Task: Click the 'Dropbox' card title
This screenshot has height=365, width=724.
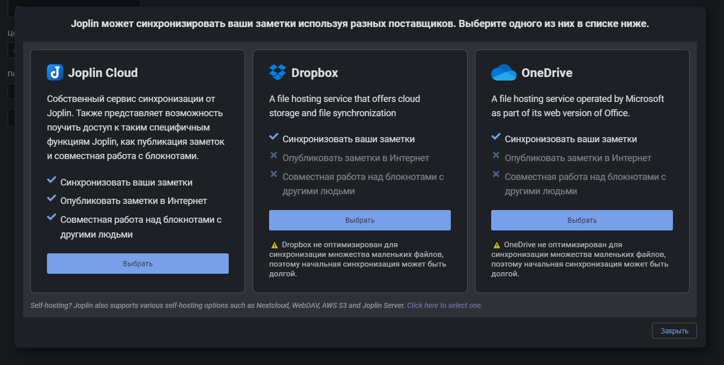Action: tap(315, 73)
